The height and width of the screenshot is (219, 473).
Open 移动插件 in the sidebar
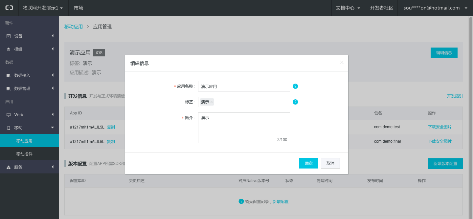tap(25, 154)
